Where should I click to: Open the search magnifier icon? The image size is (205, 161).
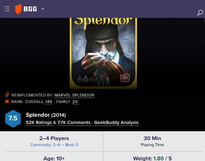[x=200, y=13]
